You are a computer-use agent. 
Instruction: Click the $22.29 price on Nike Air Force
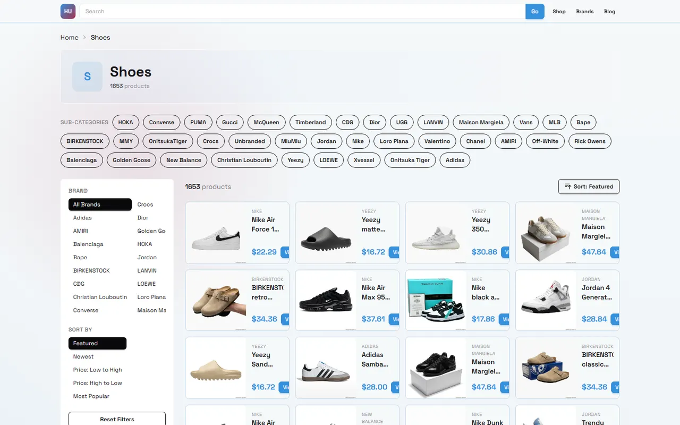pos(264,252)
